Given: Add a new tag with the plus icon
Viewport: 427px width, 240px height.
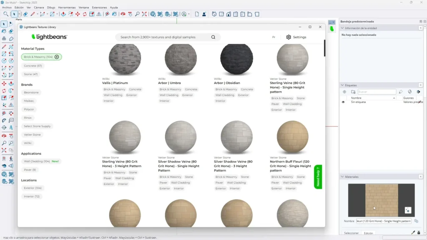Looking at the screenshot, I should [344, 91].
